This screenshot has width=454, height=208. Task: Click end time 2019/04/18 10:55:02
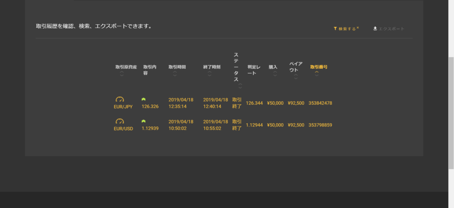click(x=215, y=125)
